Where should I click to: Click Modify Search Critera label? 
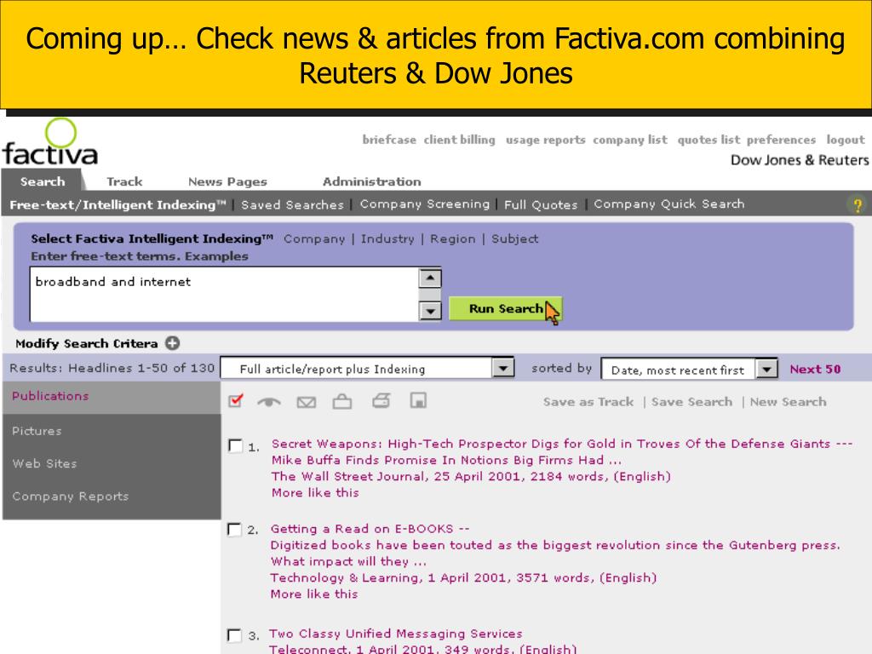[x=87, y=344]
